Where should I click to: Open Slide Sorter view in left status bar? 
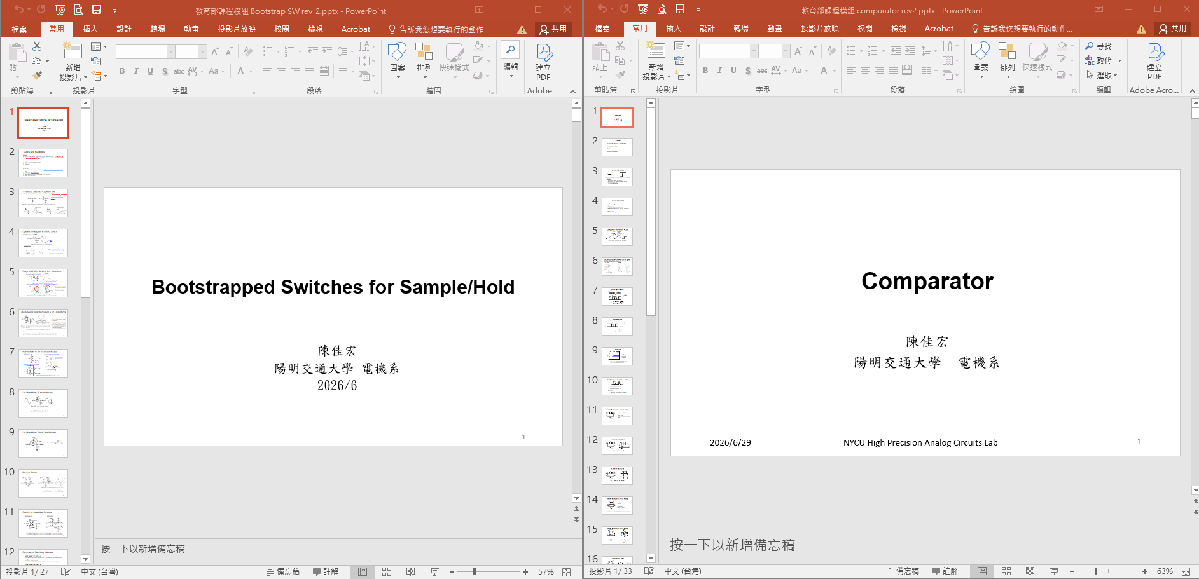pos(387,572)
